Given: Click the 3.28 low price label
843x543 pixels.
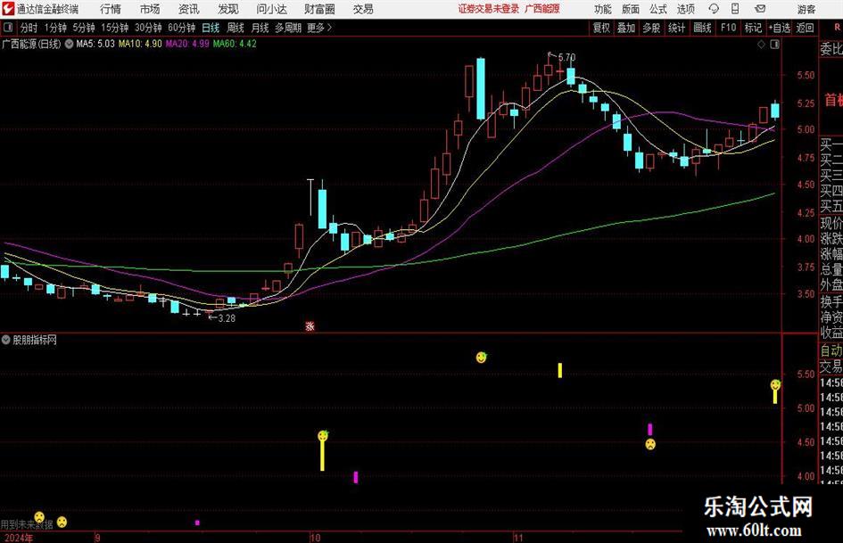Looking at the screenshot, I should point(227,318).
